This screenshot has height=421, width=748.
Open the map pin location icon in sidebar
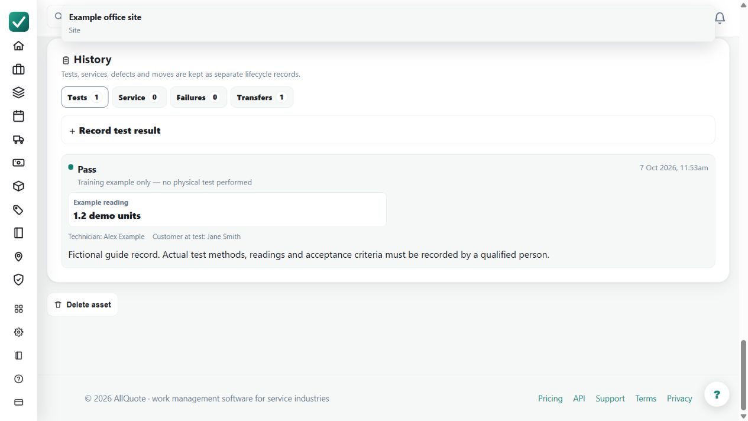[18, 257]
